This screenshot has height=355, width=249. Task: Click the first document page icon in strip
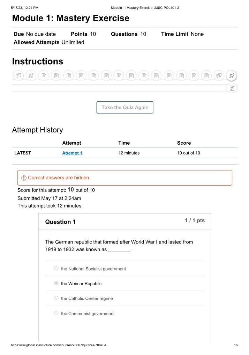pyautogui.click(x=44, y=75)
